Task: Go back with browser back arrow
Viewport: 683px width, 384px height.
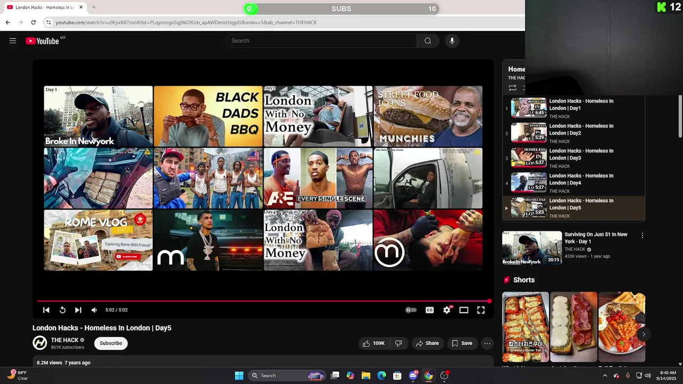Action: click(7, 22)
